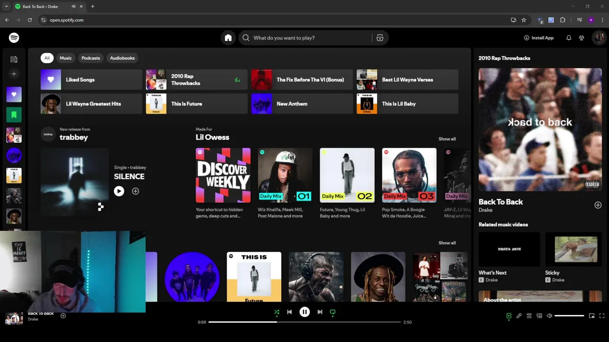This screenshot has width=609, height=342.
Task: Open This Is Future playlist in sidebar
Action: point(14,175)
